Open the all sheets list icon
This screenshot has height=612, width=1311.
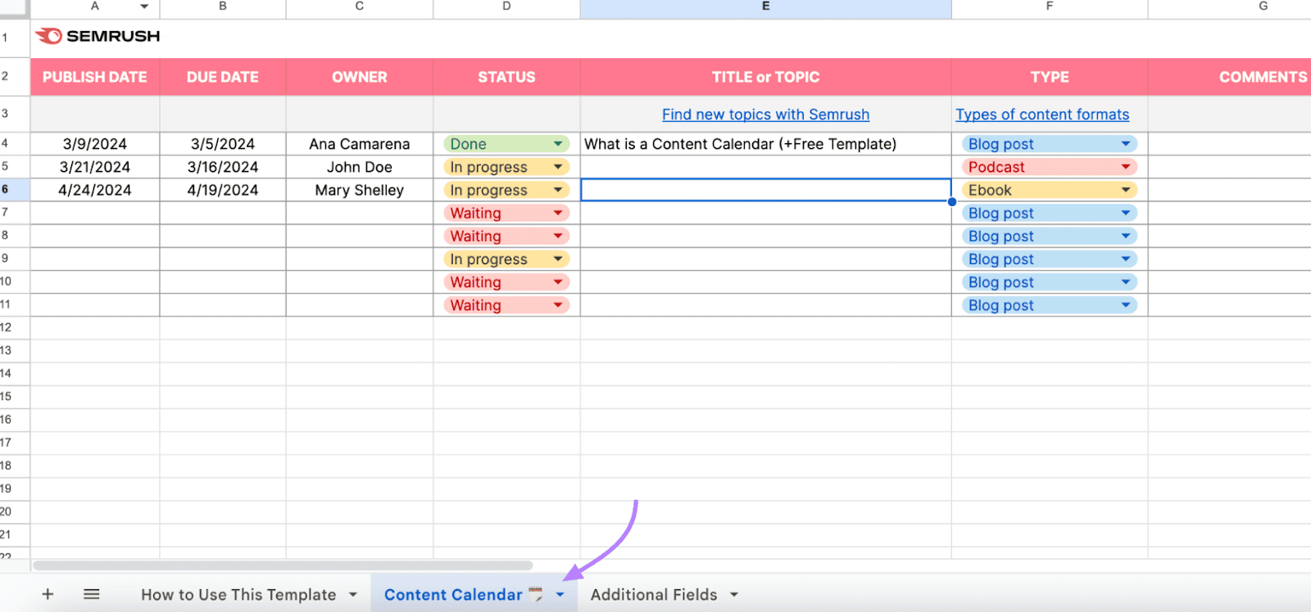pyautogui.click(x=91, y=594)
